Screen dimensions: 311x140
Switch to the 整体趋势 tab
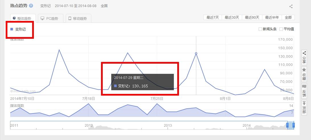(x=23, y=18)
